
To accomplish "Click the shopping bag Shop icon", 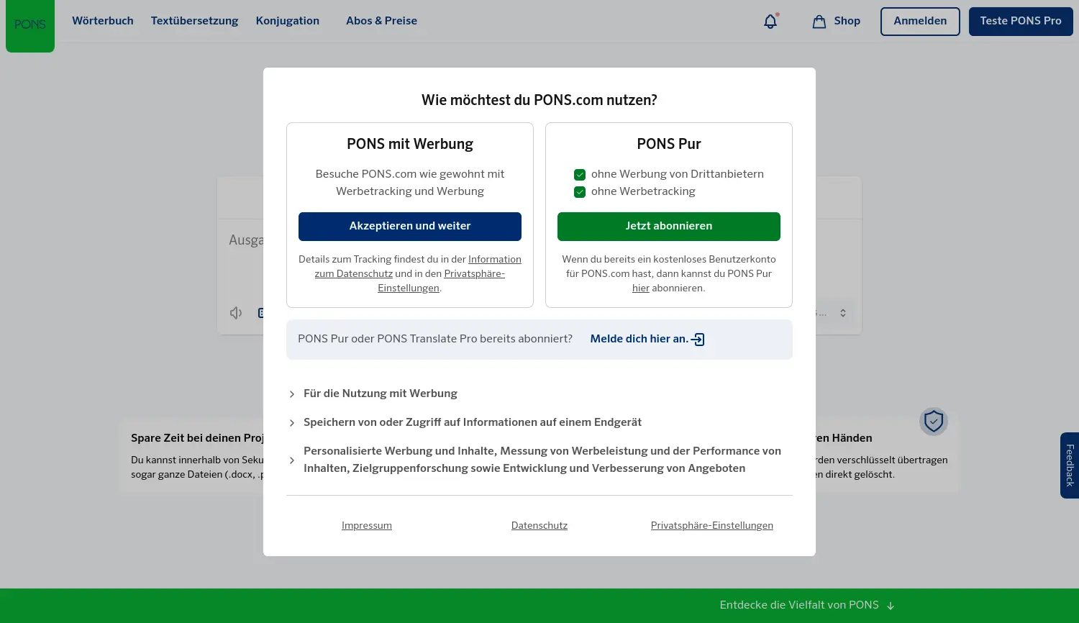I will coord(819,22).
